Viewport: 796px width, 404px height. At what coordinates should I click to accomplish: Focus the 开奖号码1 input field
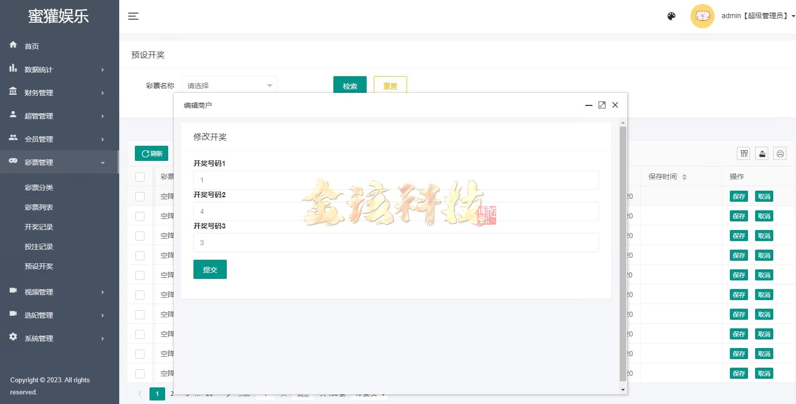click(x=396, y=180)
